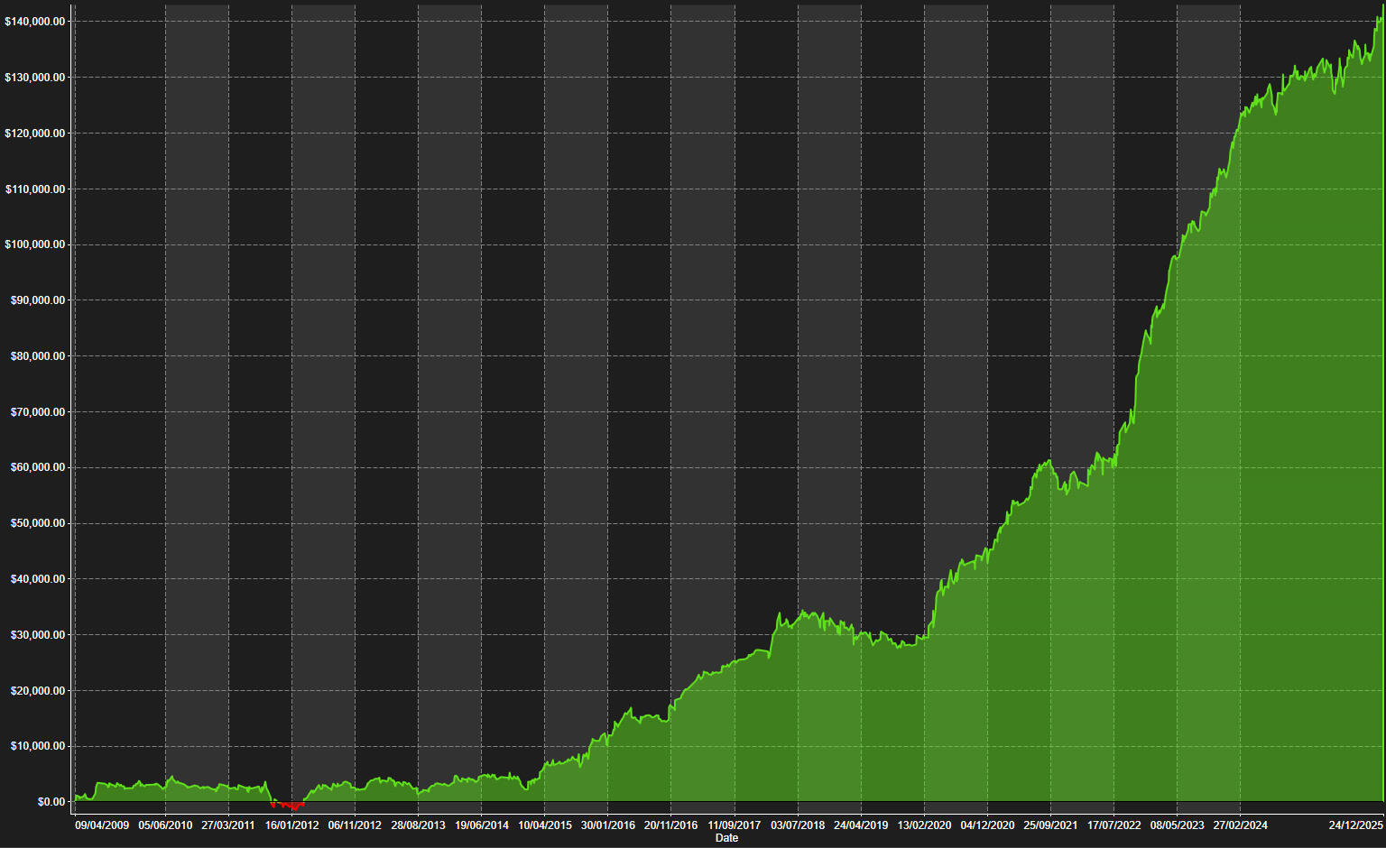Click the $140,000.00 y-axis label

coord(35,22)
